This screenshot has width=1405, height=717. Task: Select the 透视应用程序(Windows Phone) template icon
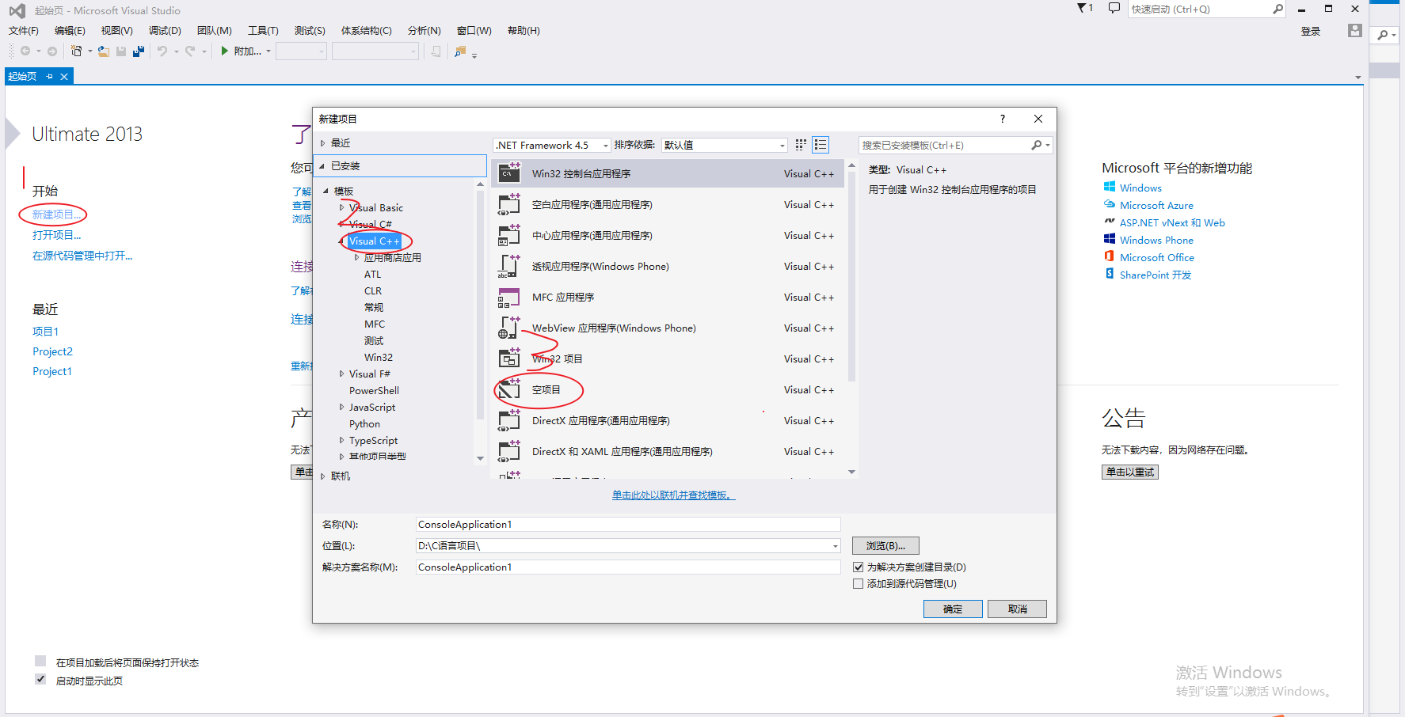pyautogui.click(x=509, y=266)
